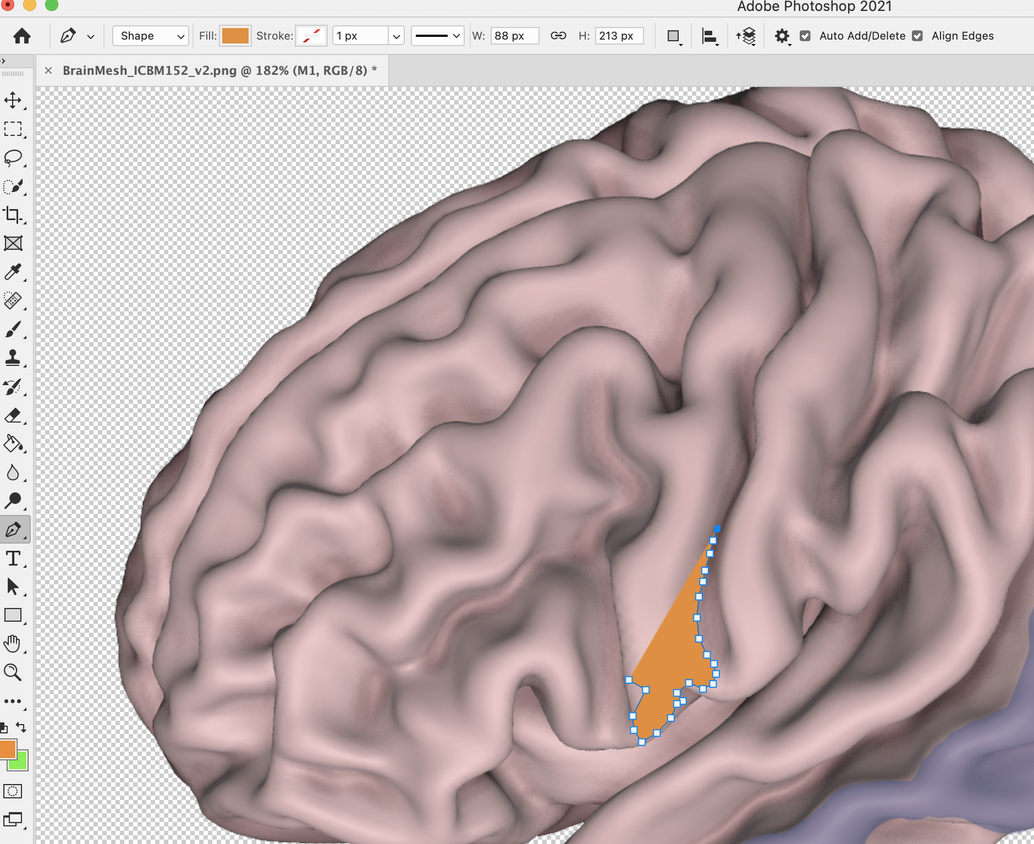Screen dimensions: 1034x844
Task: Select the Dodge tool
Action: (x=13, y=501)
